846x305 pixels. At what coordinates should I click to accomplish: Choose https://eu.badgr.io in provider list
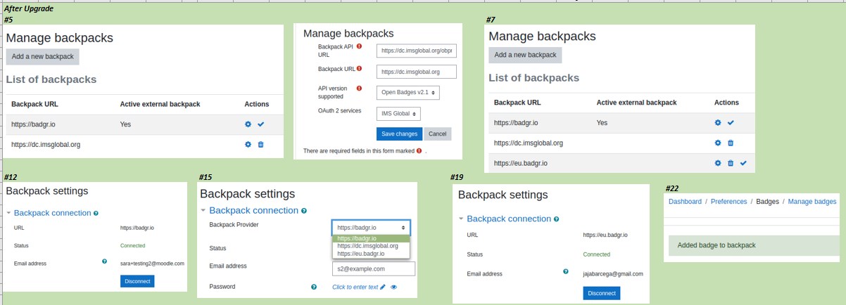[x=371, y=253]
